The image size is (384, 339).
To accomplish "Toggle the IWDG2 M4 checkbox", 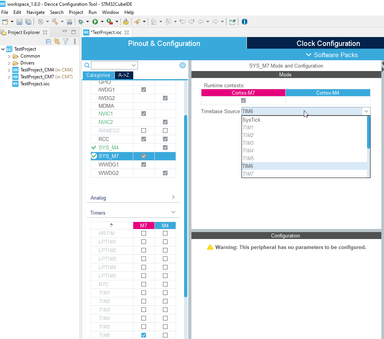I will pos(165,98).
